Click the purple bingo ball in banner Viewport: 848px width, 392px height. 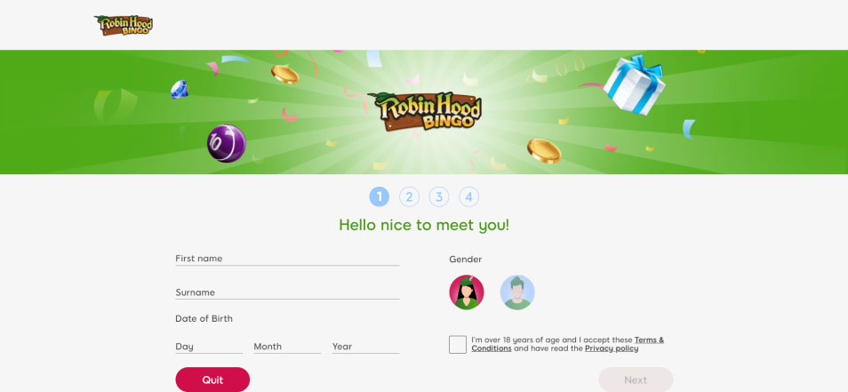tap(226, 143)
